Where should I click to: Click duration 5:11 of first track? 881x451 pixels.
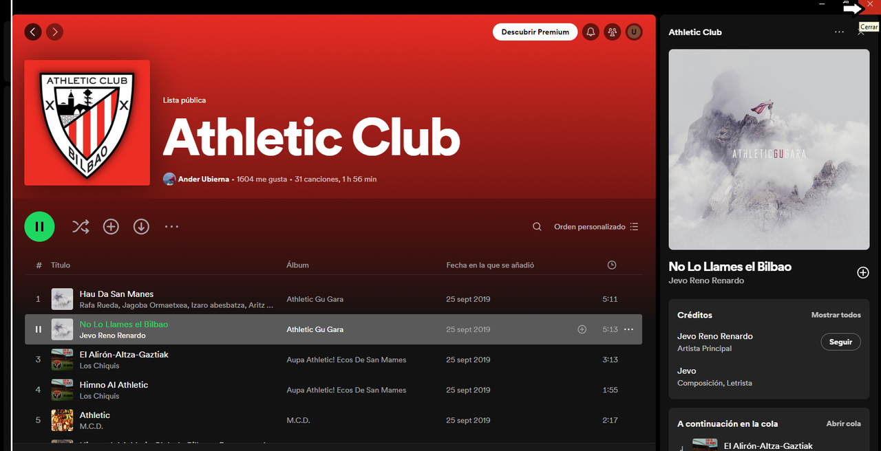610,299
